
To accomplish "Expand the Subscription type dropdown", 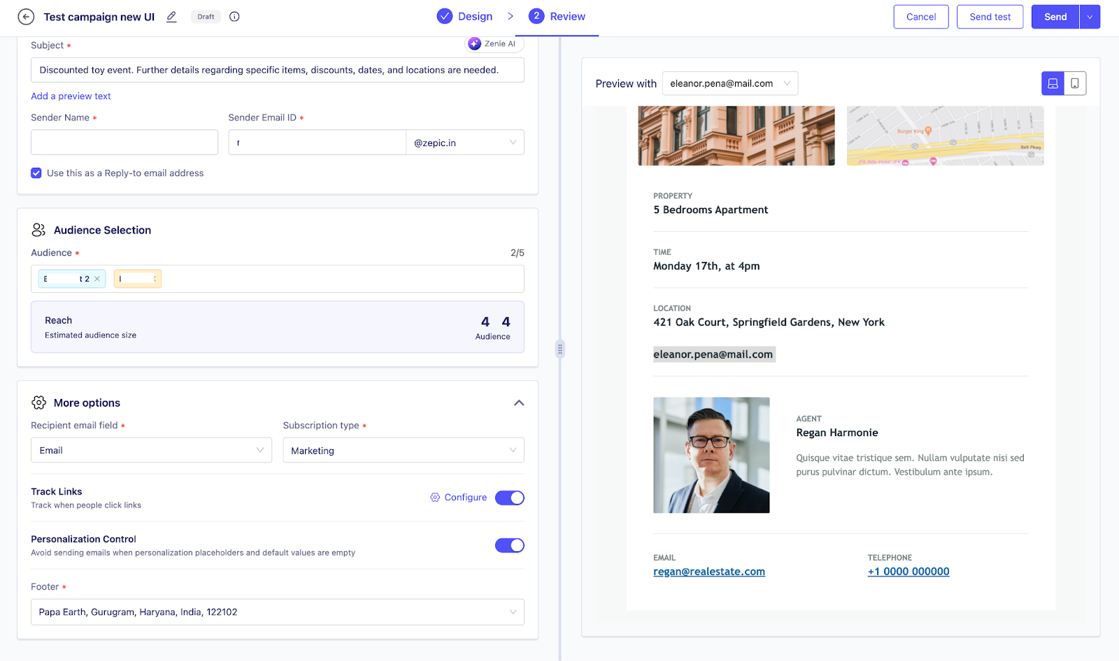I will click(403, 451).
